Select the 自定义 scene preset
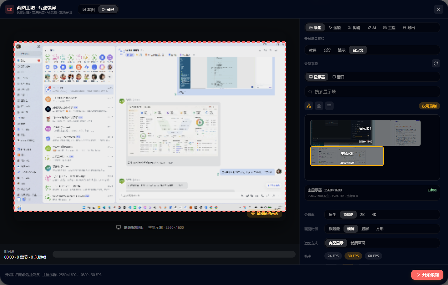The image size is (448, 285). [358, 50]
